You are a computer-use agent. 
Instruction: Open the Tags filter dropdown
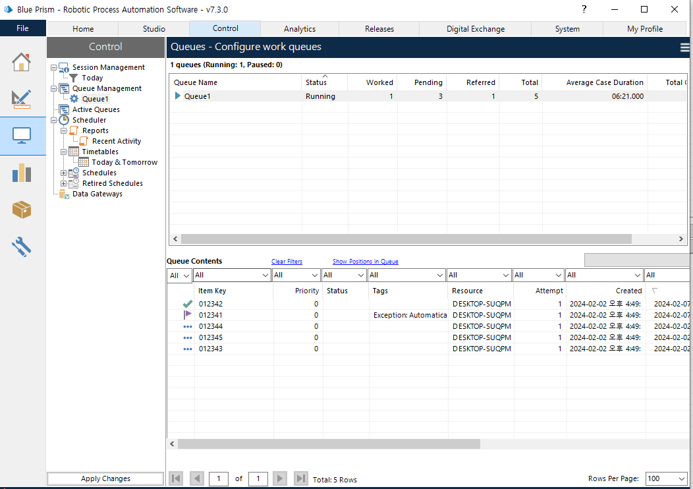(406, 275)
